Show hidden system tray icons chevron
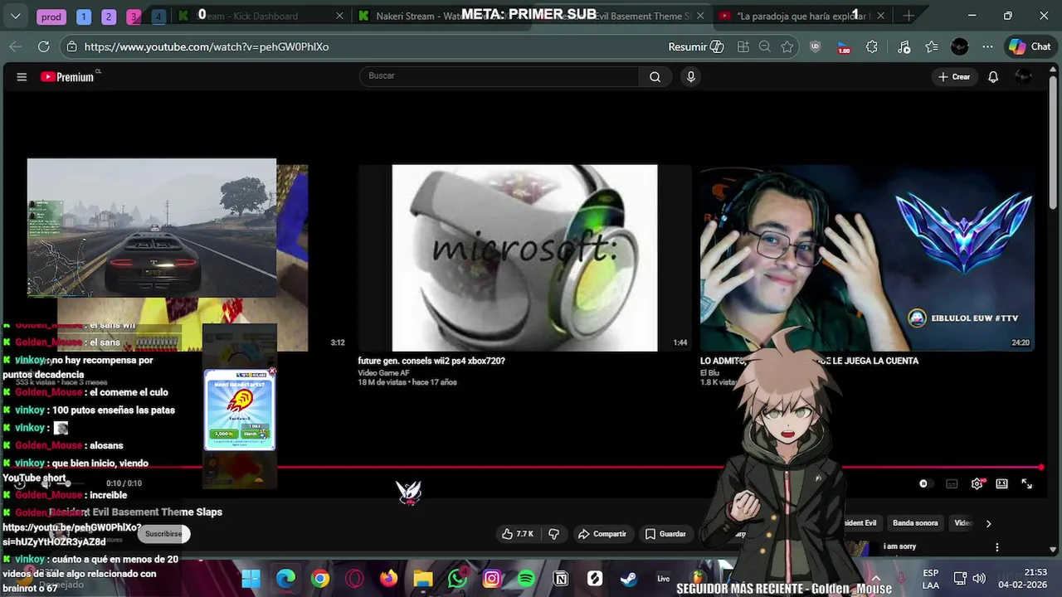 pos(875,579)
